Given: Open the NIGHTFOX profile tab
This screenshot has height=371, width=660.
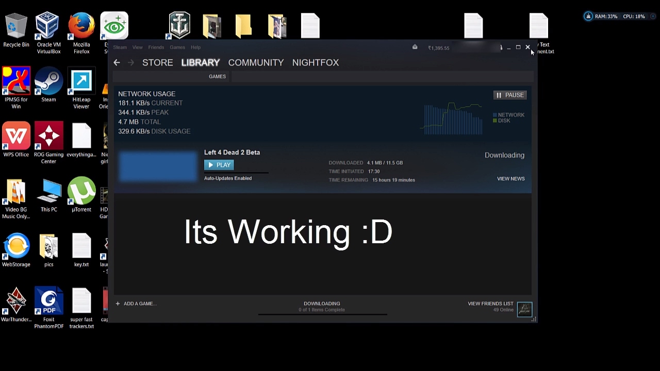Looking at the screenshot, I should point(316,62).
